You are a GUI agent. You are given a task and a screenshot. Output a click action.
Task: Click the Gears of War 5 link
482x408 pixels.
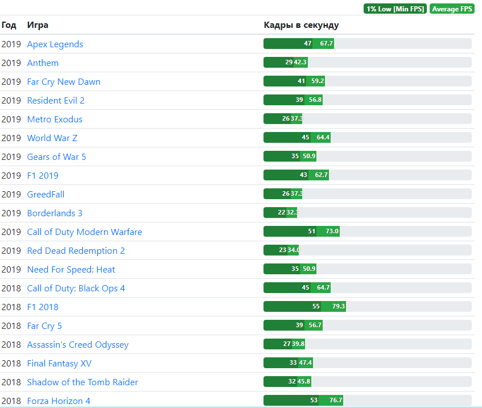[56, 157]
